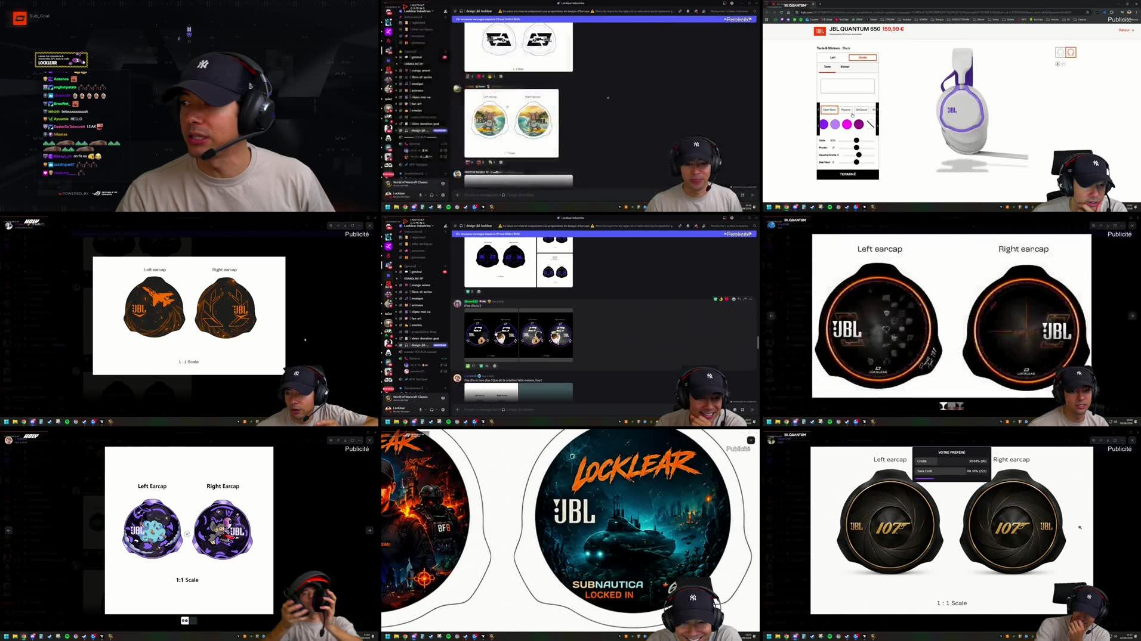The image size is (1141, 641).
Task: Pick the light lavender color swatch
Action: tap(835, 124)
